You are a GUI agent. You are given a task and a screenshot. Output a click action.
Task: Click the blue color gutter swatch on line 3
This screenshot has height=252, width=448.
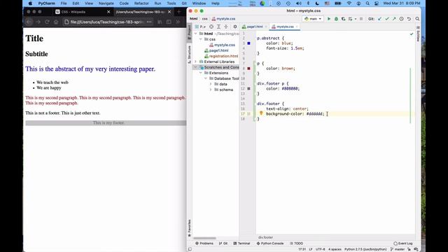point(248,43)
